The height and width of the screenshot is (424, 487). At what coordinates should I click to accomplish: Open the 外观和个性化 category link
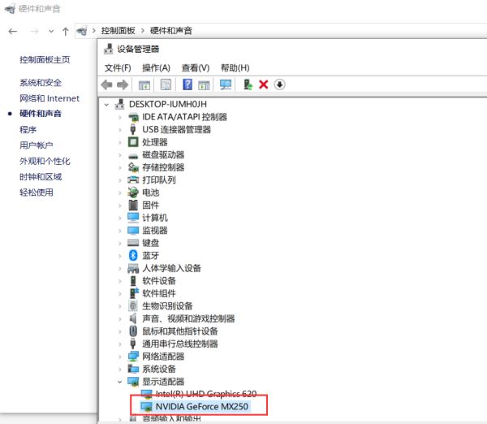click(45, 161)
